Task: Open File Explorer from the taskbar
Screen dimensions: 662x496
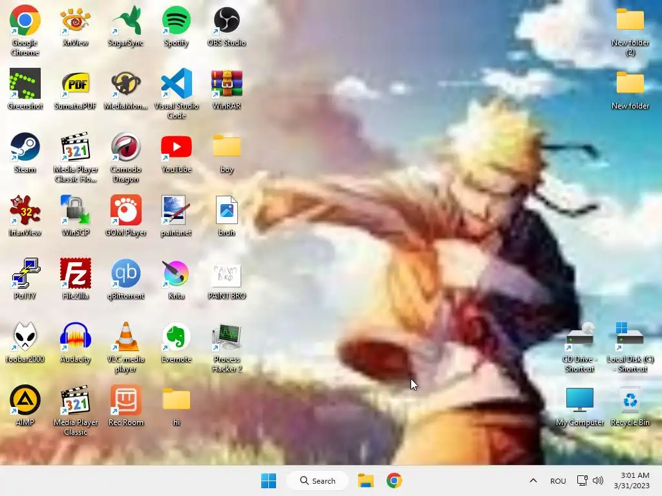Action: click(366, 480)
